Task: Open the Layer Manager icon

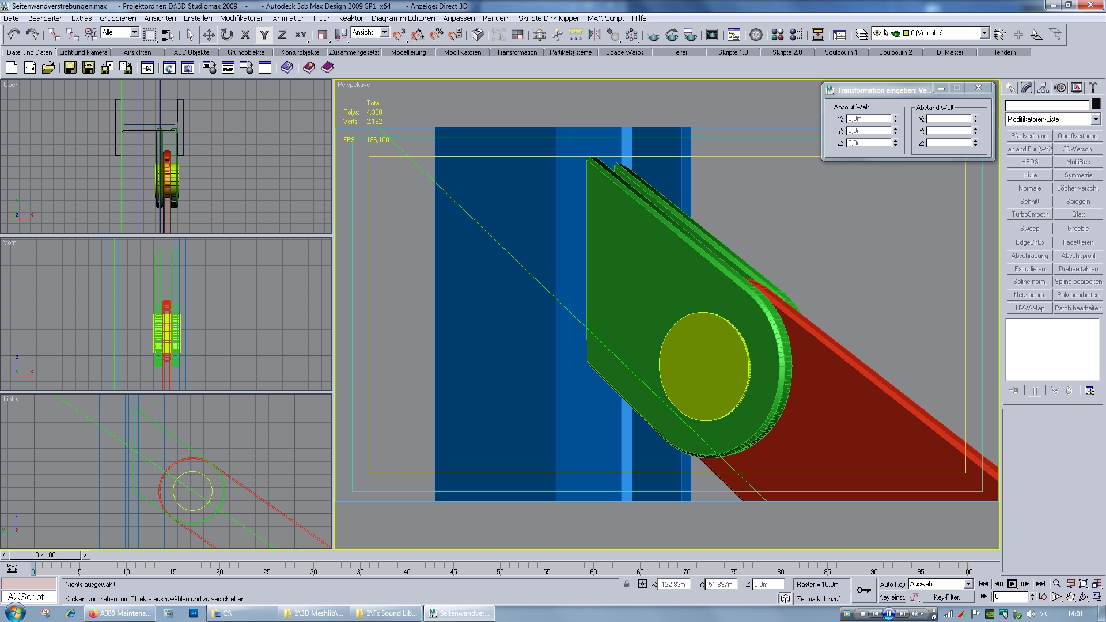Action: pyautogui.click(x=861, y=35)
